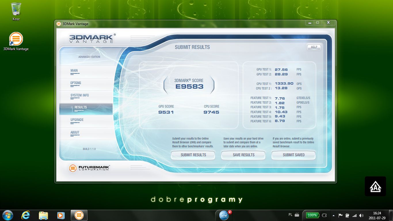Click the 3DMark score E9583
This screenshot has height=221, width=393.
coord(189,87)
